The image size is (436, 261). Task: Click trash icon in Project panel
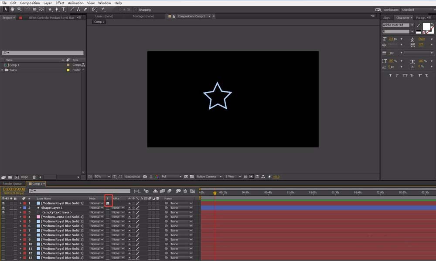34,177
